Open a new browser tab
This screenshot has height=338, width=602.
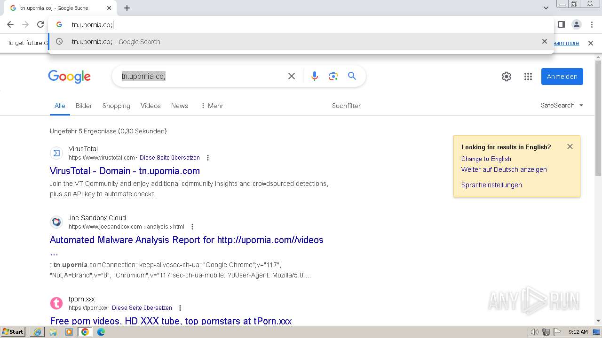coord(127,8)
